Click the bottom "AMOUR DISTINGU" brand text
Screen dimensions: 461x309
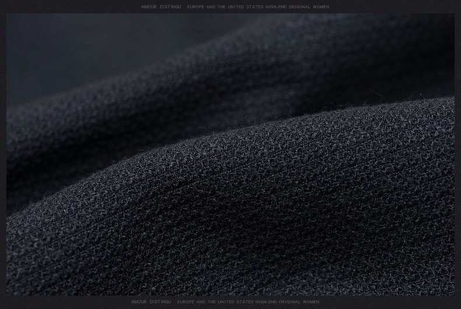151,302
